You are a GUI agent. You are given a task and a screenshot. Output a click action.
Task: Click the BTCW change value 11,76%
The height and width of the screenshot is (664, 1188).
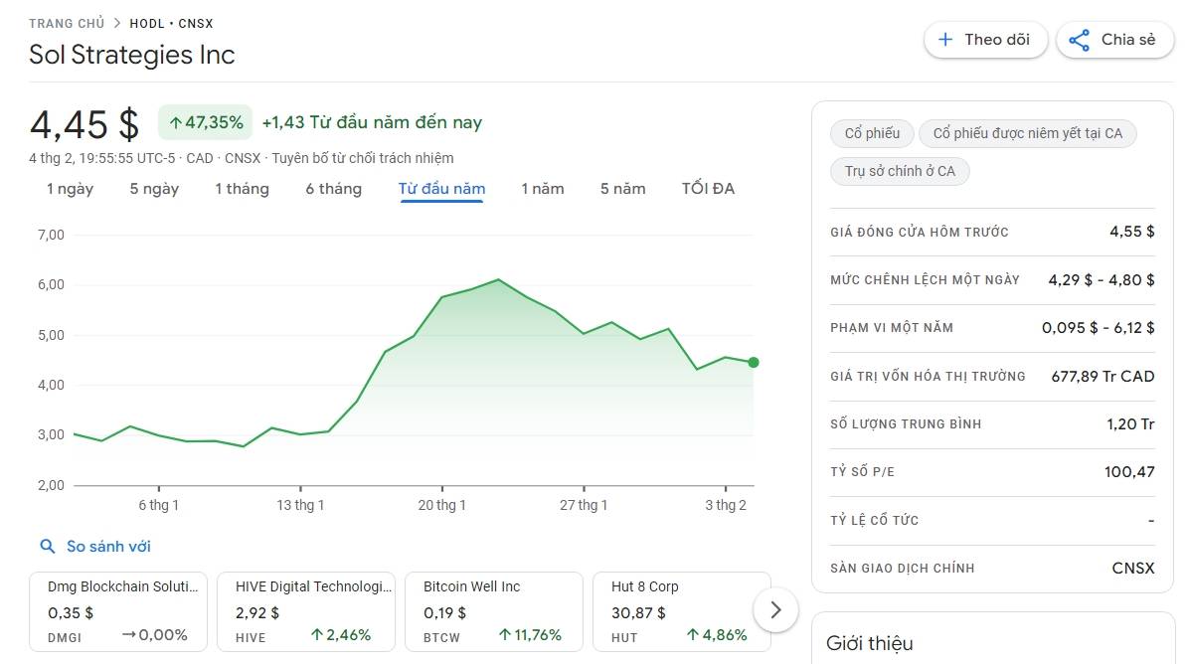530,635
